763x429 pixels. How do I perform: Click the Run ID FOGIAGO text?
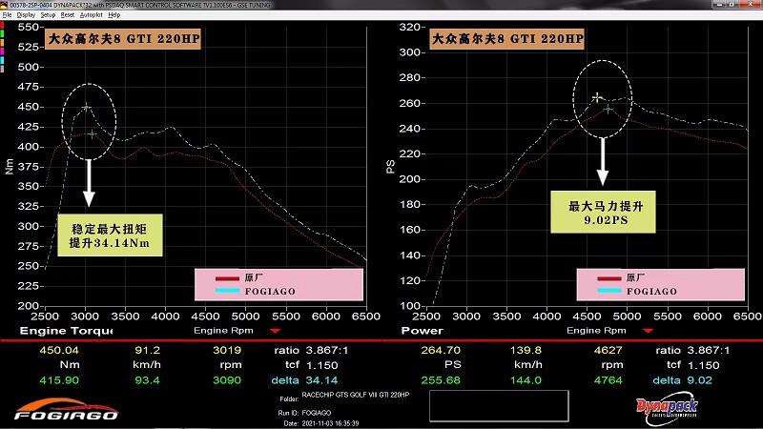coord(317,413)
